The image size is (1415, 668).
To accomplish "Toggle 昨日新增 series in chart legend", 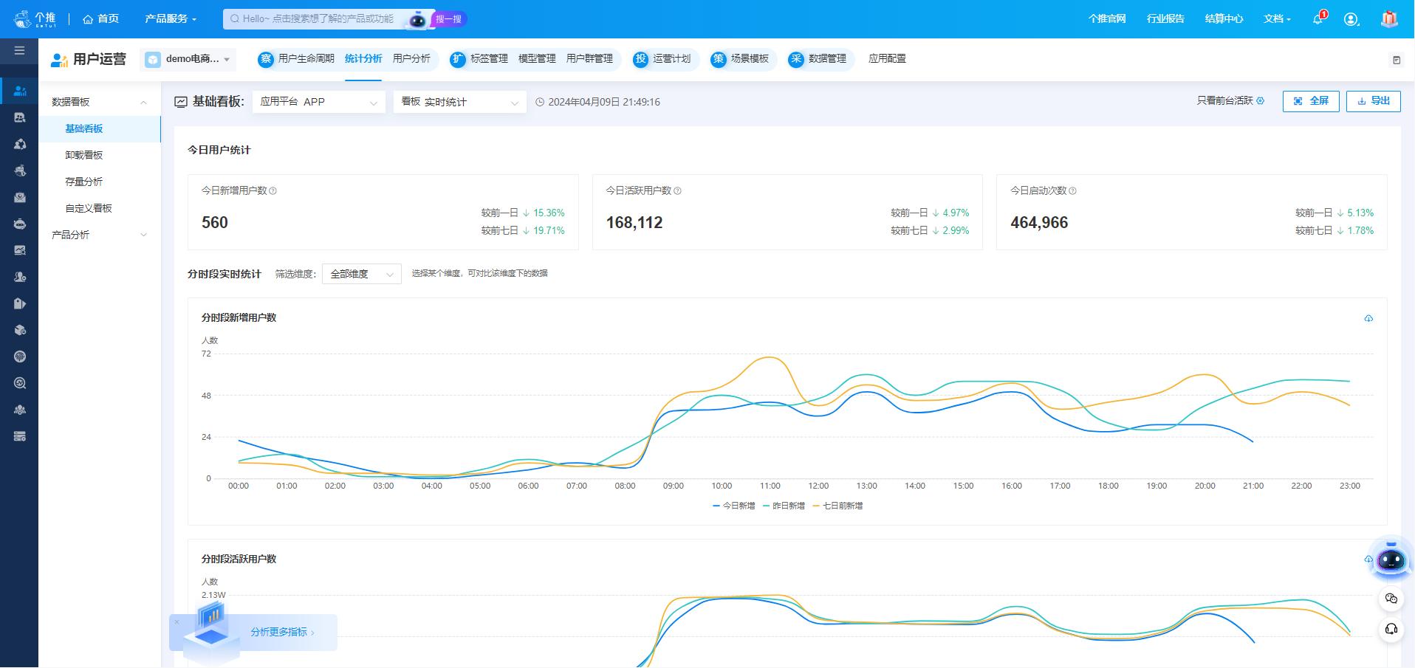I will coord(784,506).
